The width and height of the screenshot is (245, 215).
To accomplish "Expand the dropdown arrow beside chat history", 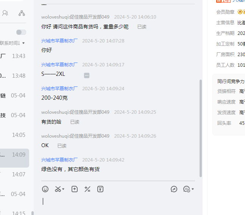I will click(193, 189).
